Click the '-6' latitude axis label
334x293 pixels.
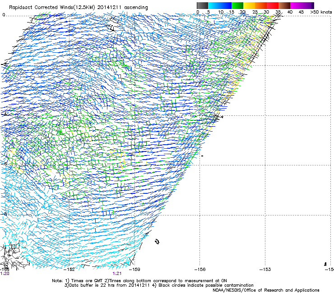click(x=4, y=164)
